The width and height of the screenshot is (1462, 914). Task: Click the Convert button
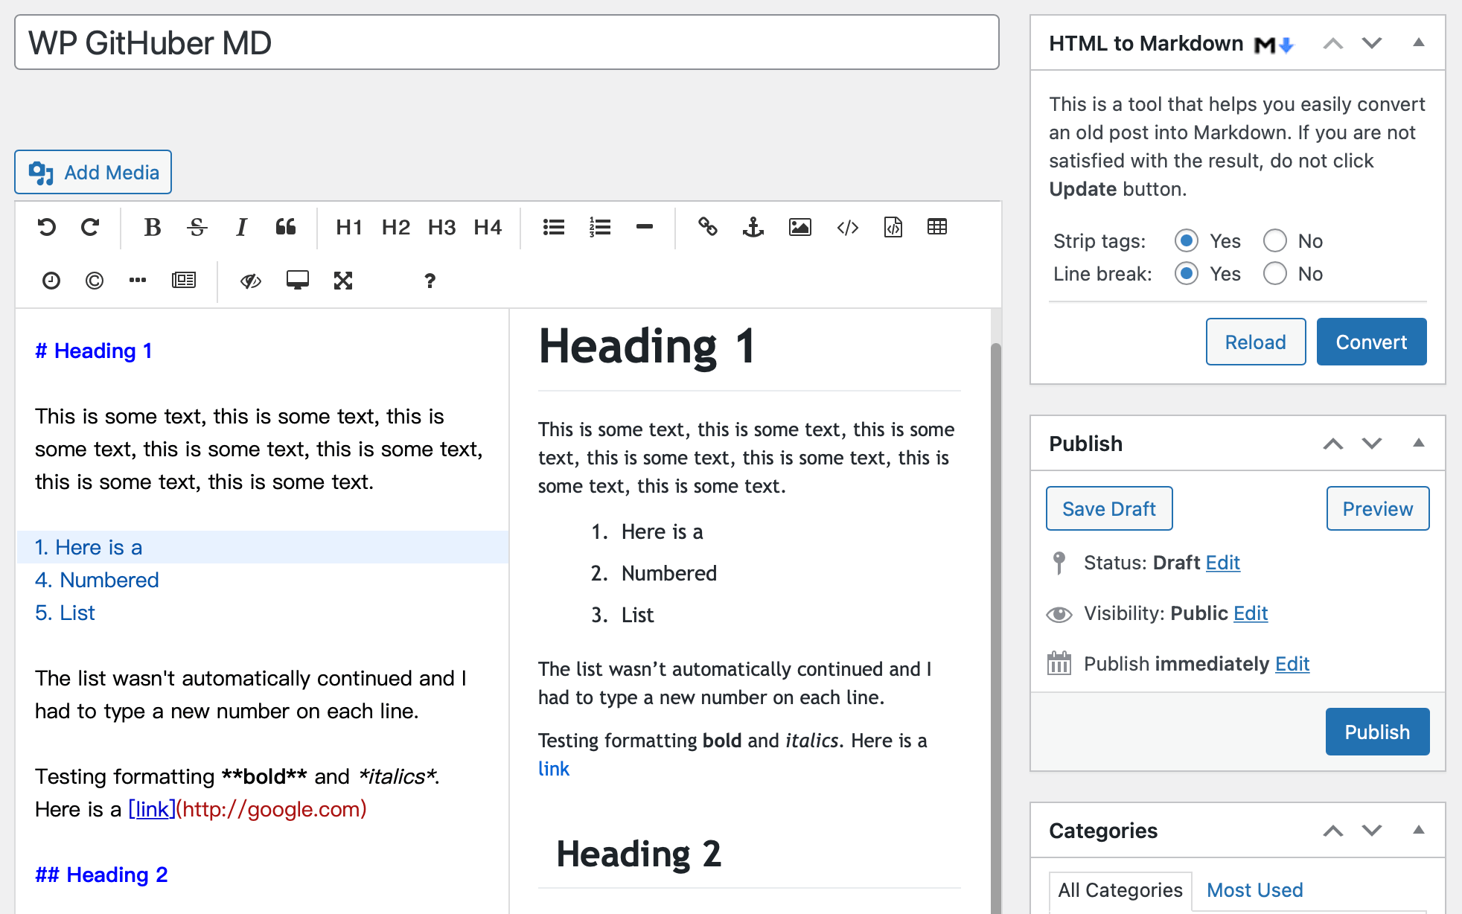tap(1371, 342)
